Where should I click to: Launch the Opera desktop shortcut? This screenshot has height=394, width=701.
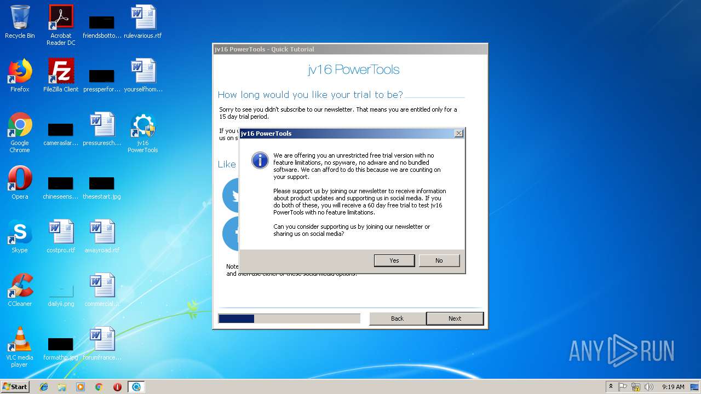coord(20,183)
